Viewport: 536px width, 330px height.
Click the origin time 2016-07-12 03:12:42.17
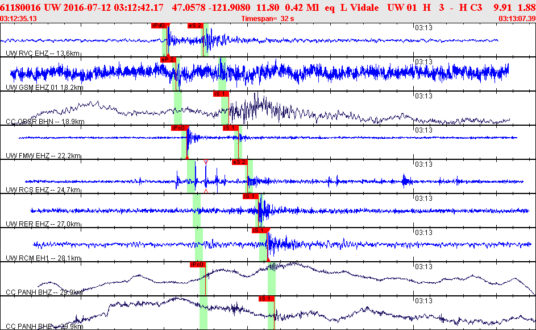point(113,7)
